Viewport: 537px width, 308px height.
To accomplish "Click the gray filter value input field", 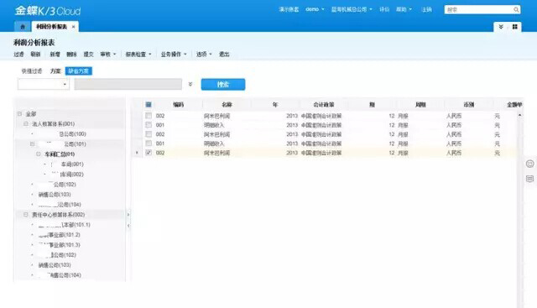I will (x=128, y=84).
